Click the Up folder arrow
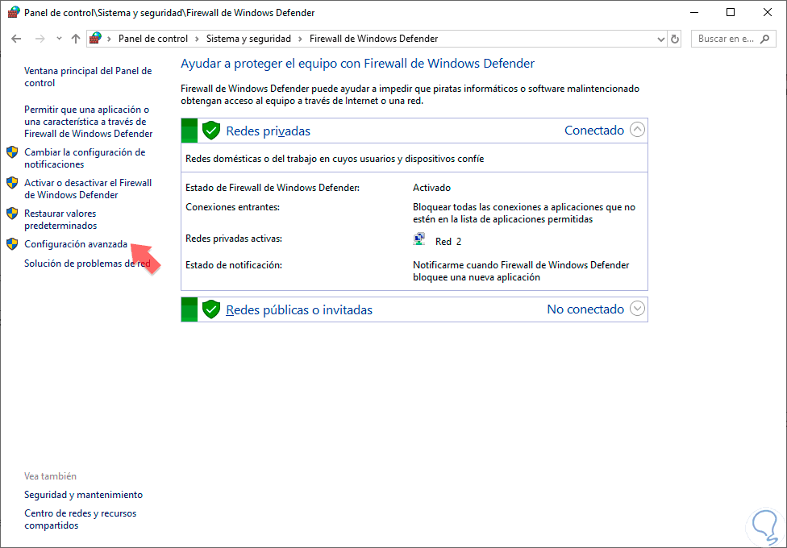This screenshot has height=548, width=787. tap(76, 39)
